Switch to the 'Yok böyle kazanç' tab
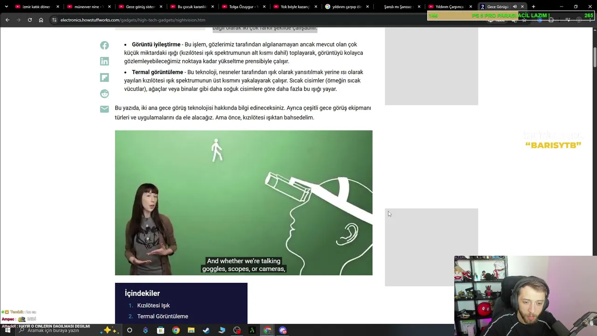 tap(296, 7)
